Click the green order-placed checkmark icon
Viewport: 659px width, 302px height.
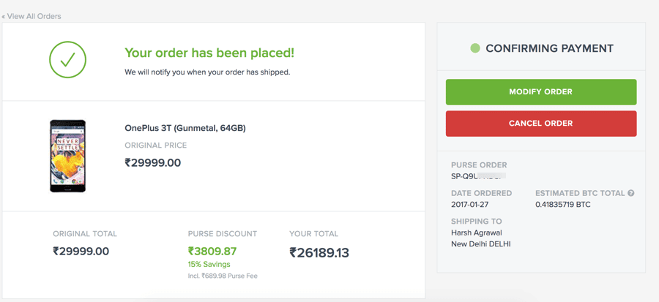coord(67,60)
